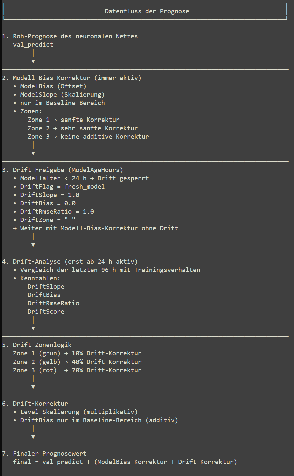Click "Zone 1 (grün) → 10% Drift-Korrektur"
The width and height of the screenshot is (294, 476).
pyautogui.click(x=77, y=353)
